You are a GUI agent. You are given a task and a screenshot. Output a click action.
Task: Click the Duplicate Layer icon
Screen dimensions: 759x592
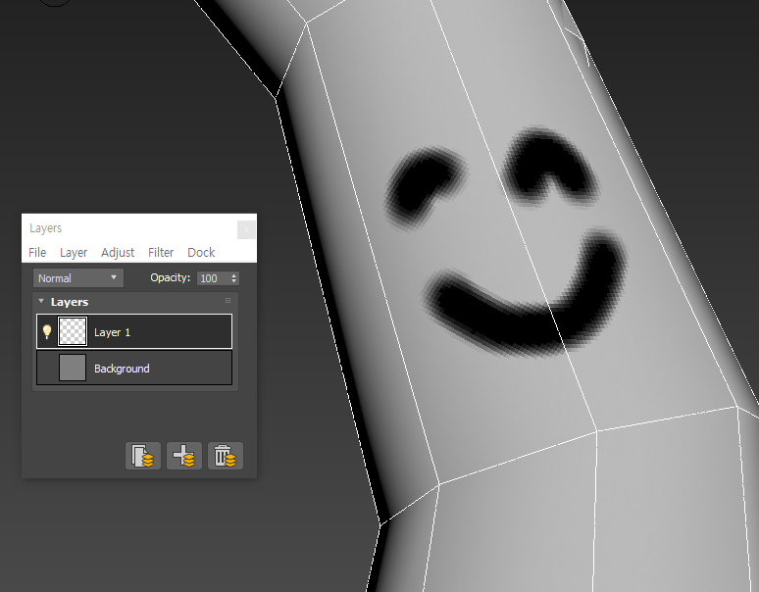point(143,456)
